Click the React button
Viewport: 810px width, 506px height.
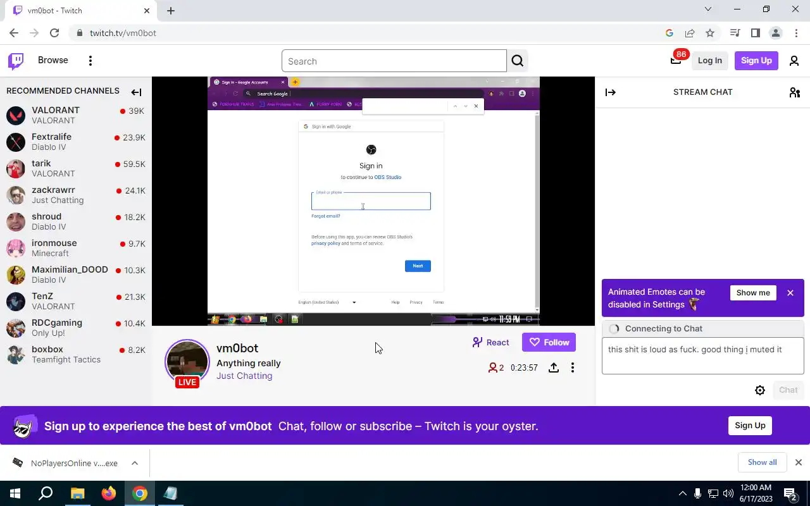[x=490, y=342]
